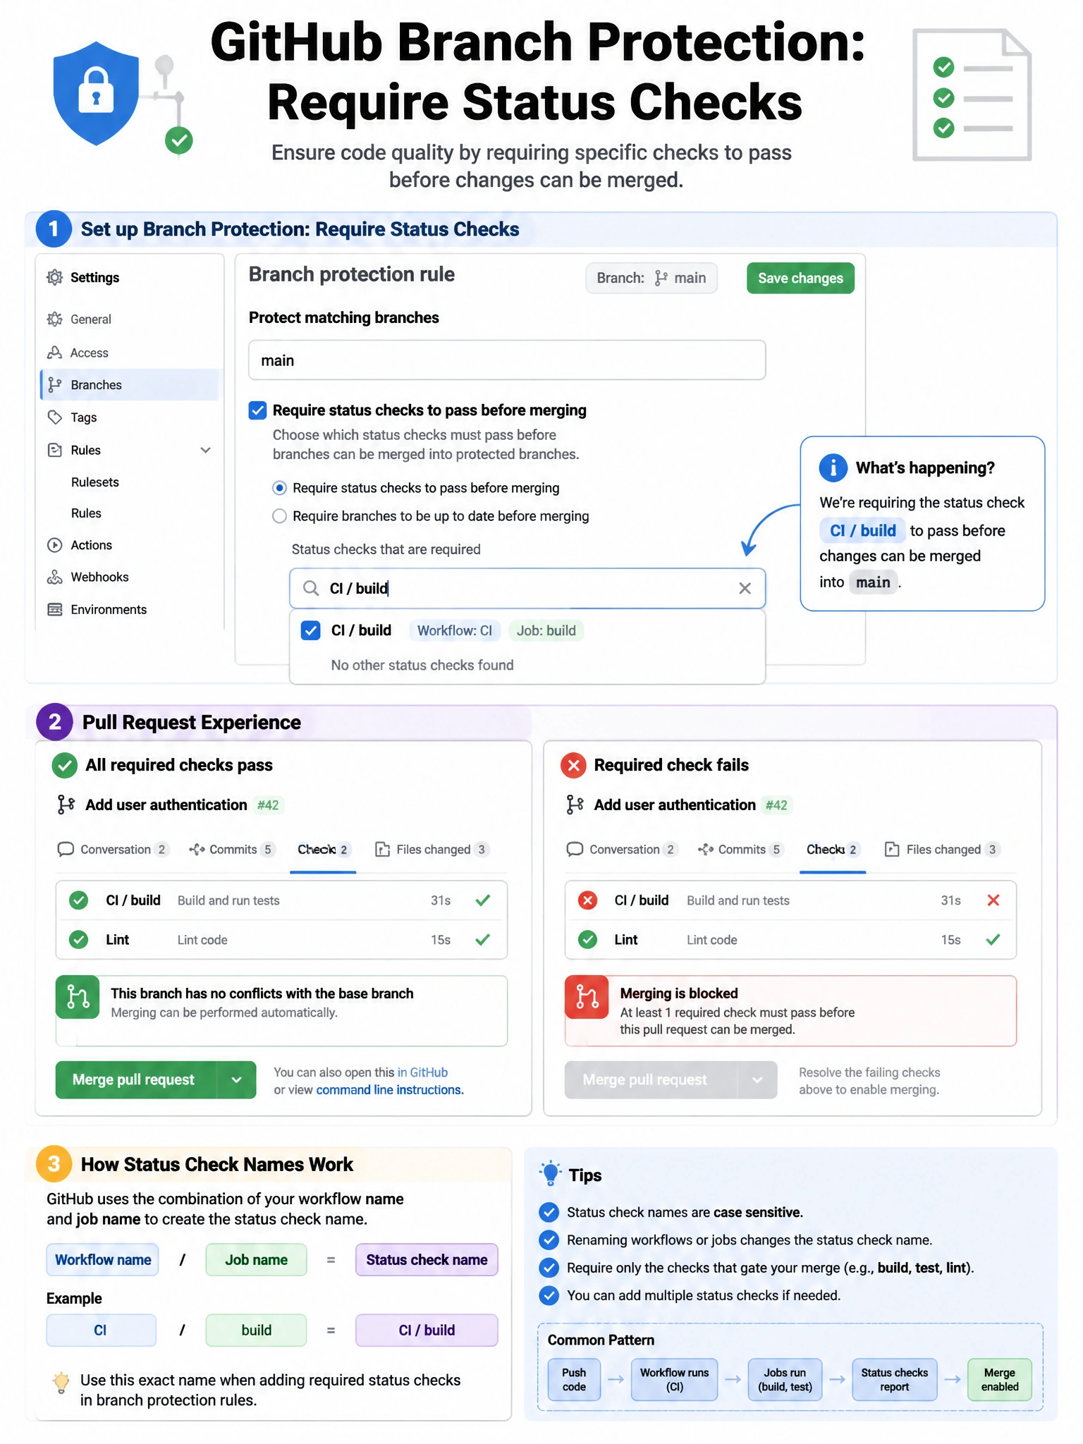The height and width of the screenshot is (1444, 1083).
Task: Click the Merge enabled box in Common Pattern
Action: pyautogui.click(x=1000, y=1379)
